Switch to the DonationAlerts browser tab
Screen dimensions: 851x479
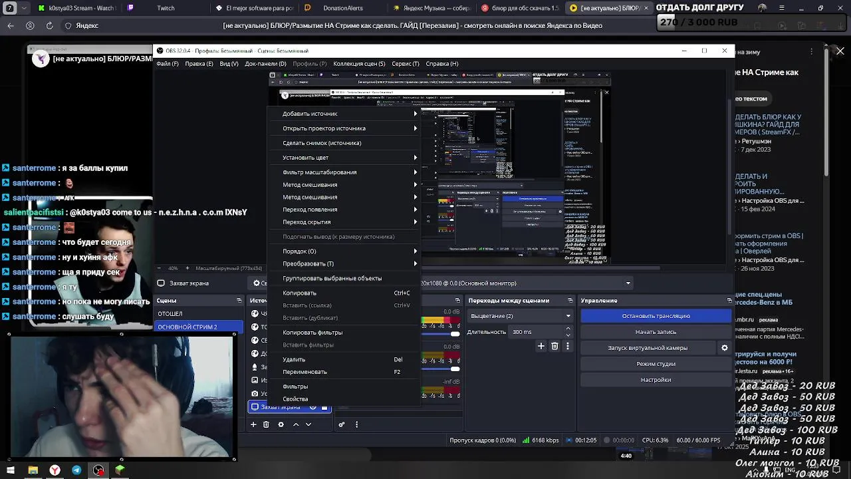click(342, 8)
